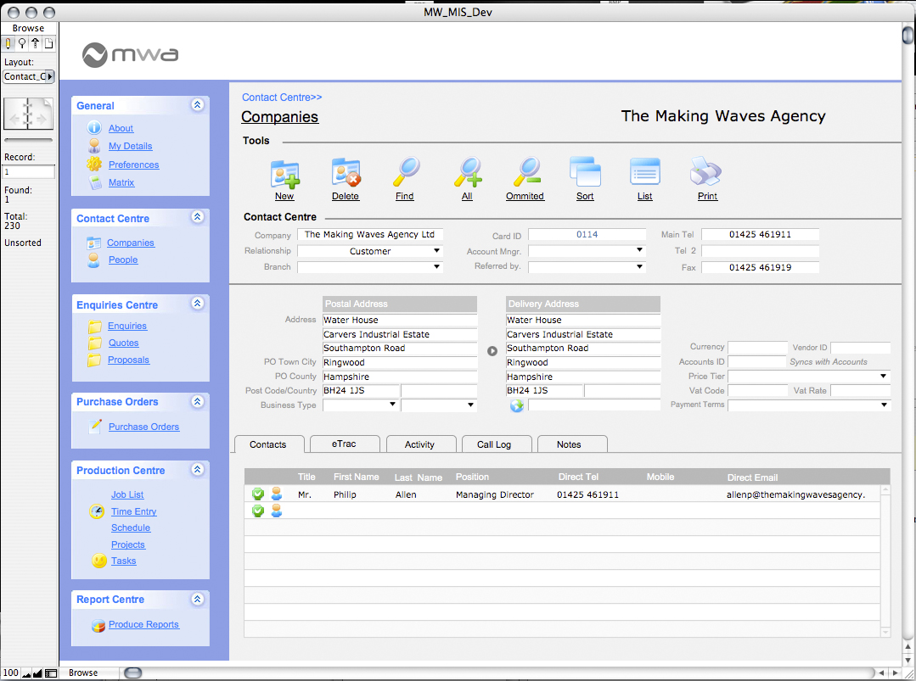Image resolution: width=916 pixels, height=681 pixels.
Task: Collapse the Enquiries Centre panel
Action: pos(198,304)
